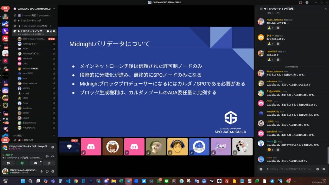Toggle noise suppression waveform icon

pyautogui.click(x=47, y=156)
